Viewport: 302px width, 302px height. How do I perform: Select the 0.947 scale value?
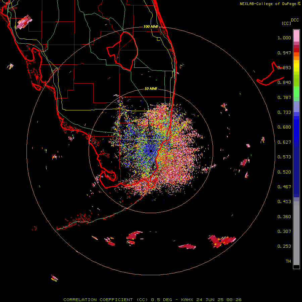tap(284, 53)
